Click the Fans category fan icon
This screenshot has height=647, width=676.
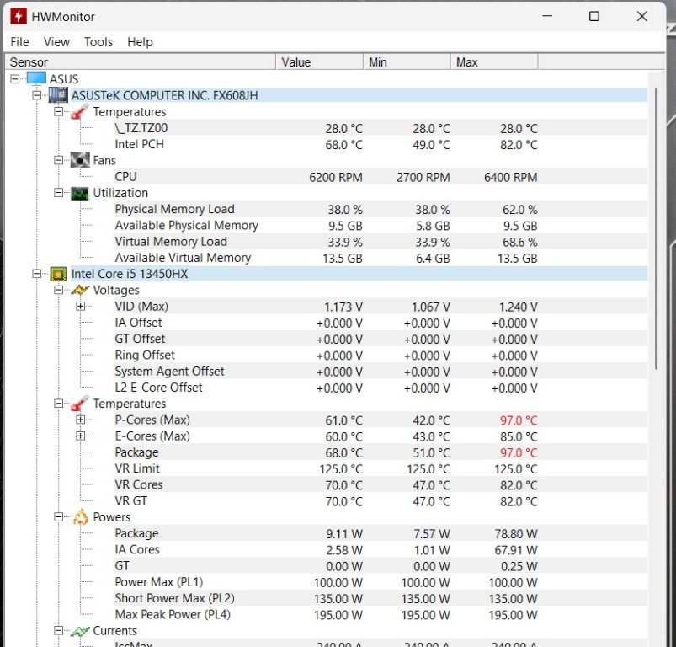tap(80, 160)
